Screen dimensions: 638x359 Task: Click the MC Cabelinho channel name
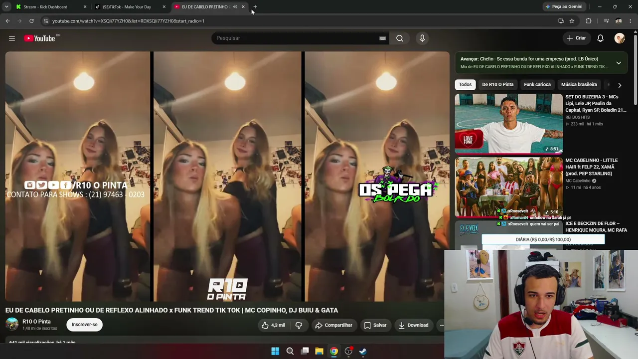(578, 181)
